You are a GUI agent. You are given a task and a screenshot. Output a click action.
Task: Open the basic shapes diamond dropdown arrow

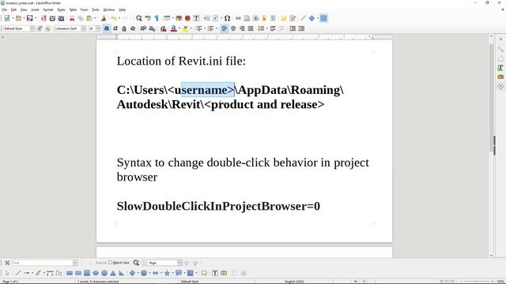(318, 18)
